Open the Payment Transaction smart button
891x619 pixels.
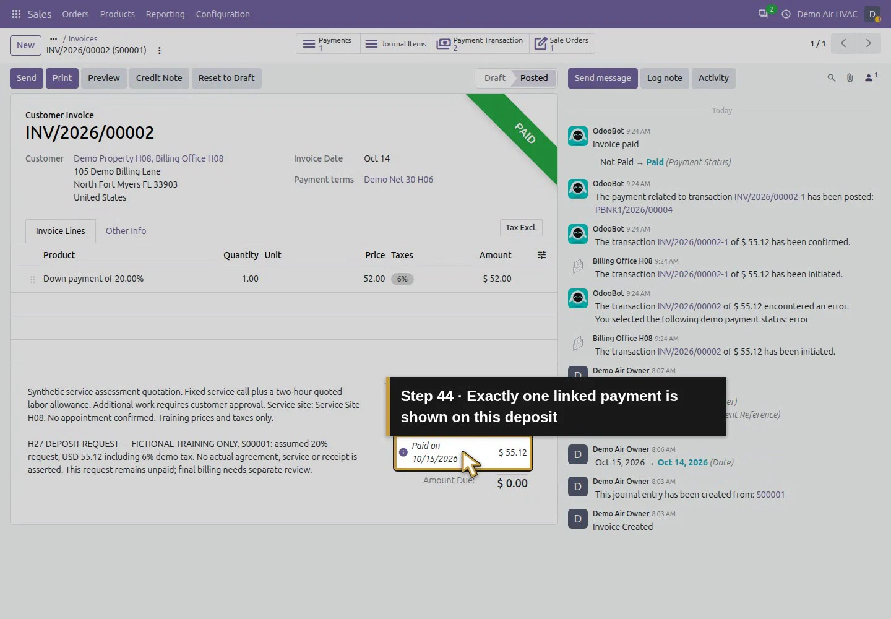pyautogui.click(x=481, y=43)
